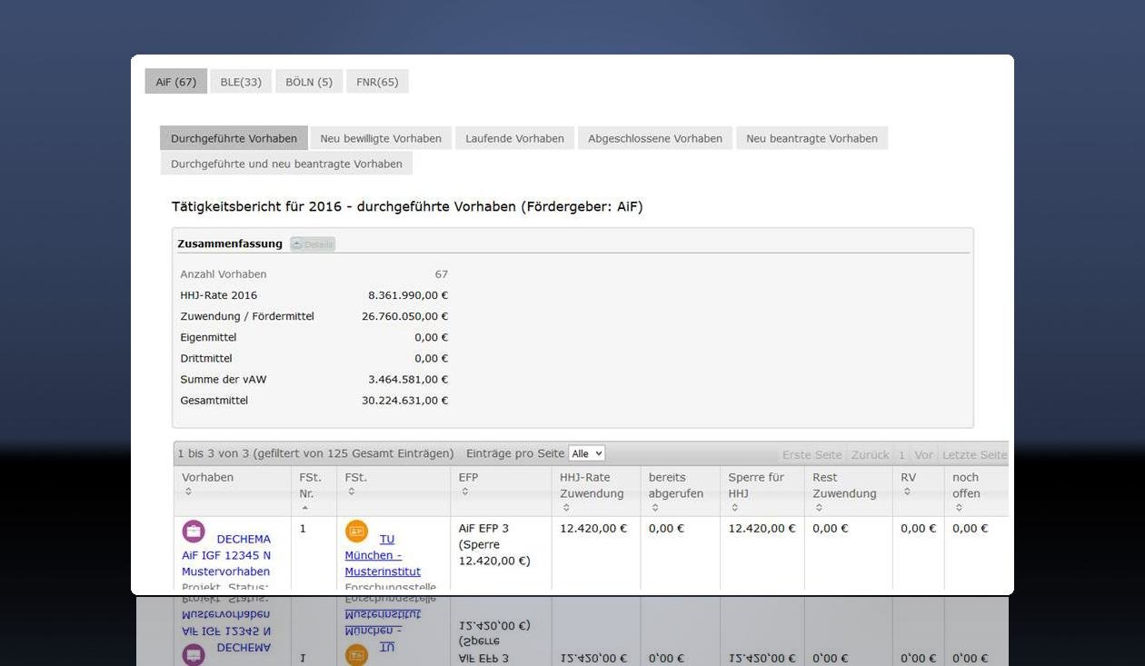1145x666 pixels.
Task: Switch to Laufende Vorhaben tab
Action: (514, 138)
